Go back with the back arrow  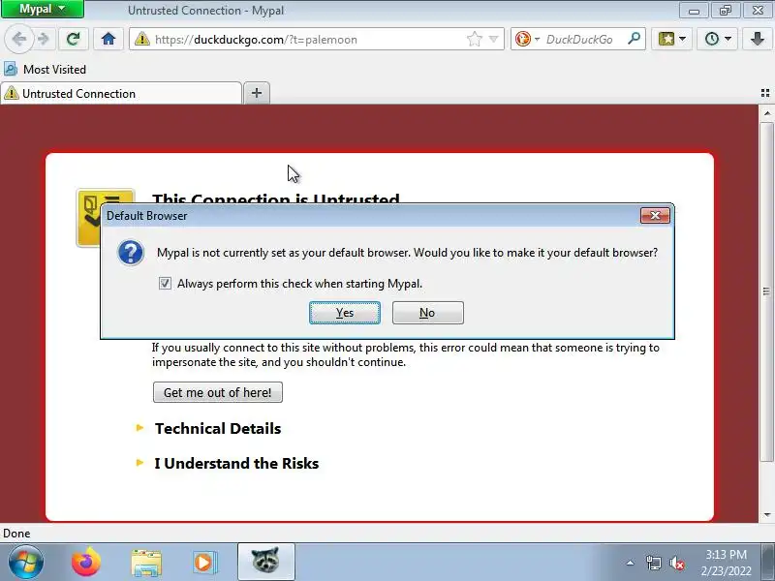[18, 39]
